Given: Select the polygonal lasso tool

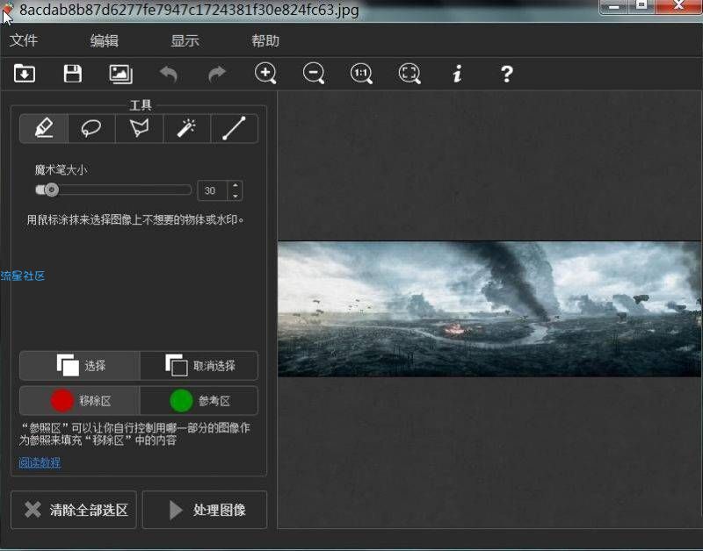Looking at the screenshot, I should (x=140, y=128).
